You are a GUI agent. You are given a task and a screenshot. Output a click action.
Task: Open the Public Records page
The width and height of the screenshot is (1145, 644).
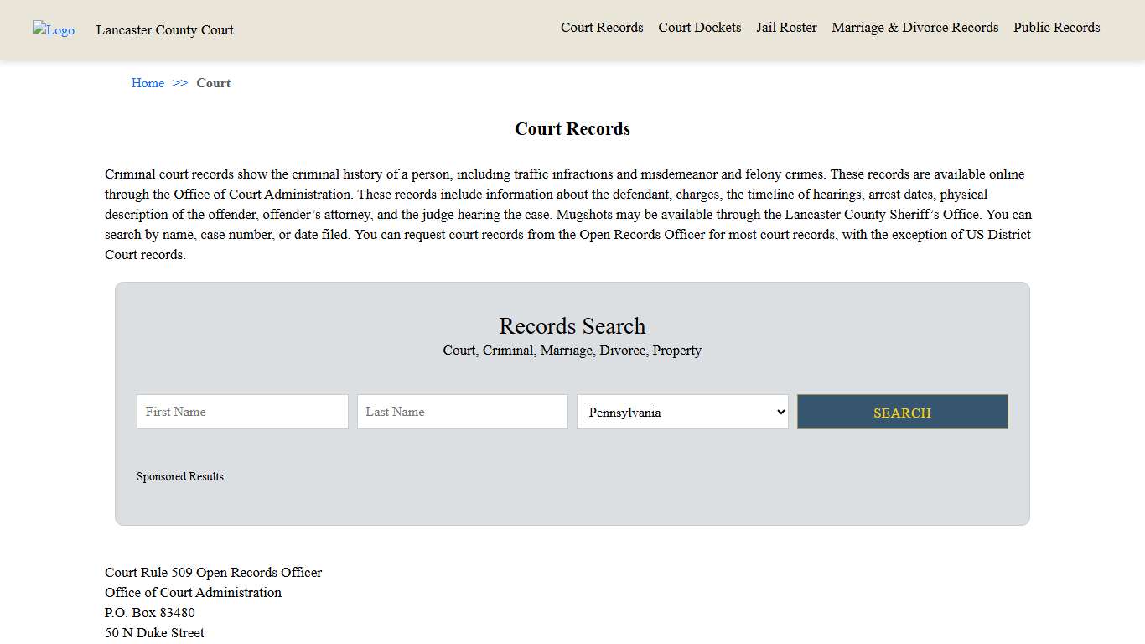tap(1056, 28)
